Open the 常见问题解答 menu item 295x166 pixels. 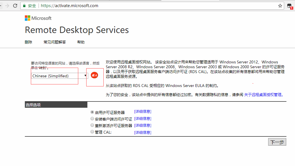(55, 42)
